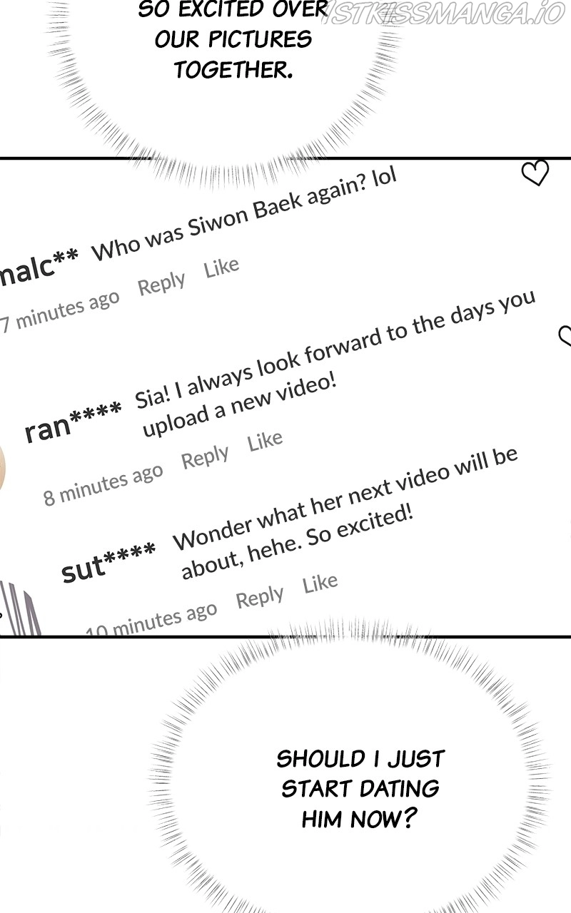The height and width of the screenshot is (913, 571).
Task: Click the 7 minutes ago timestamp
Action: click(x=60, y=312)
